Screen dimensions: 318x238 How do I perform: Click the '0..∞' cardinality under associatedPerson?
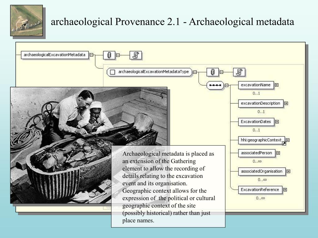click(x=257, y=161)
